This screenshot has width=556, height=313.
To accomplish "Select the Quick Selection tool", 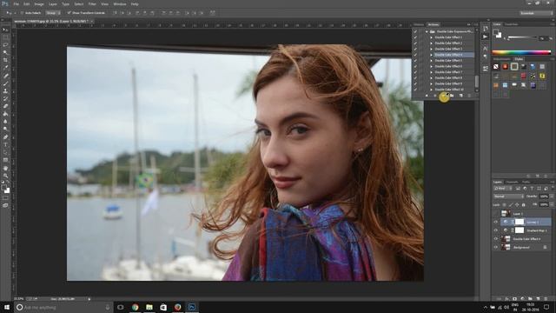I will pos(5,52).
